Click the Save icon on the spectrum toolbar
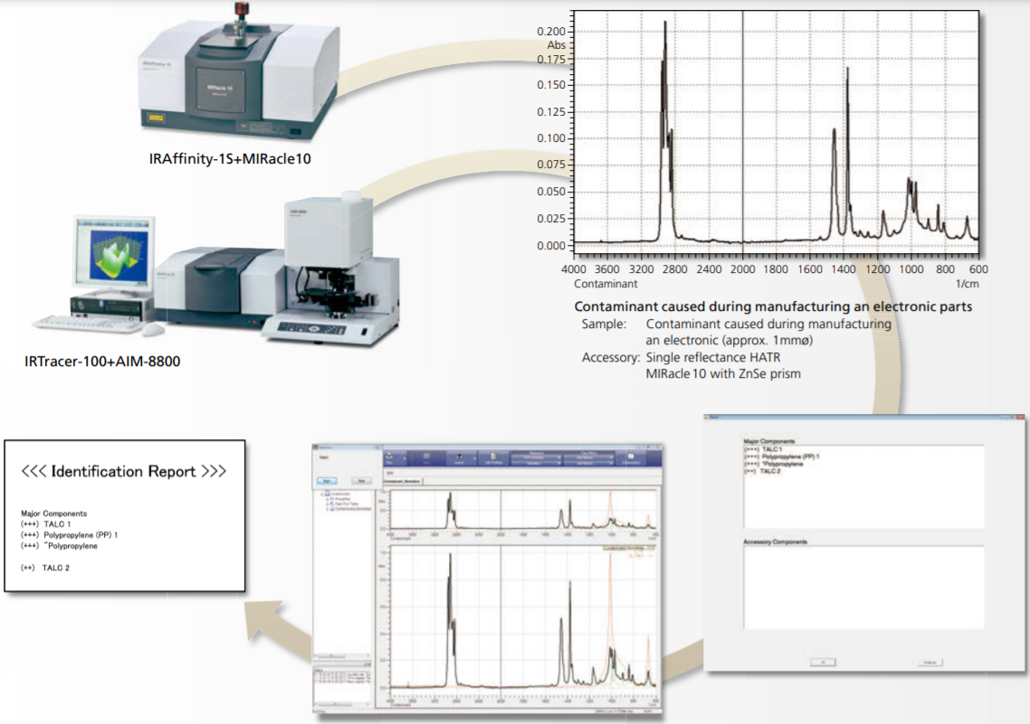This screenshot has height=724, width=1030. [426, 457]
